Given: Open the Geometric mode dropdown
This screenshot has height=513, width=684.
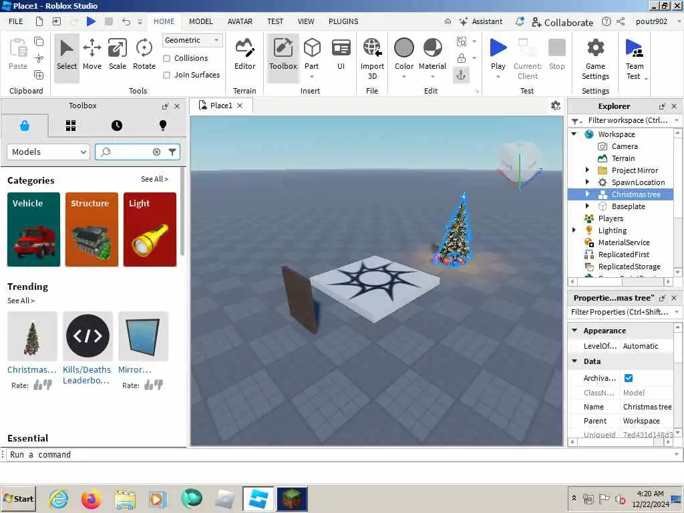Looking at the screenshot, I should coord(192,40).
